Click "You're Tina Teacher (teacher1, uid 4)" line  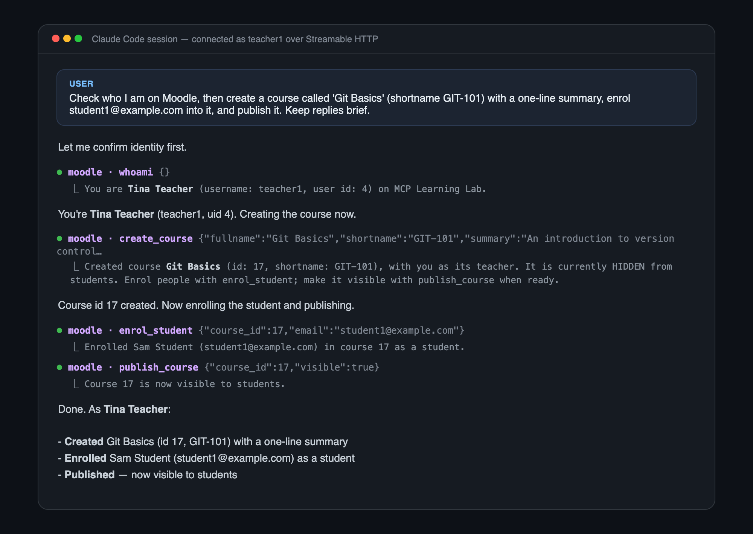(x=207, y=214)
